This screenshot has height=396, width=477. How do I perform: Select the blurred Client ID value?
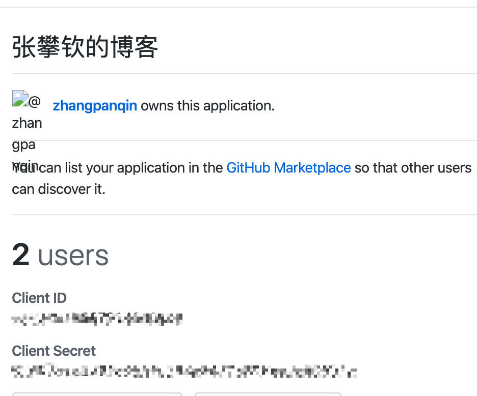coord(97,319)
